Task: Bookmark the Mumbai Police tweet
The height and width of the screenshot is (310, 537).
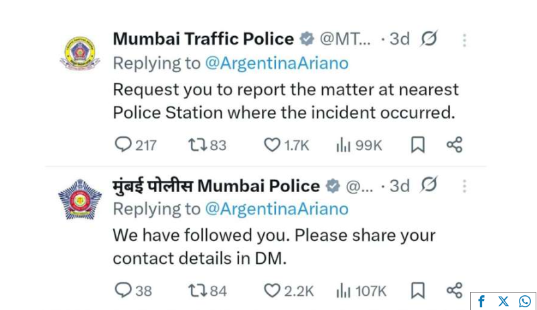Action: click(x=418, y=291)
